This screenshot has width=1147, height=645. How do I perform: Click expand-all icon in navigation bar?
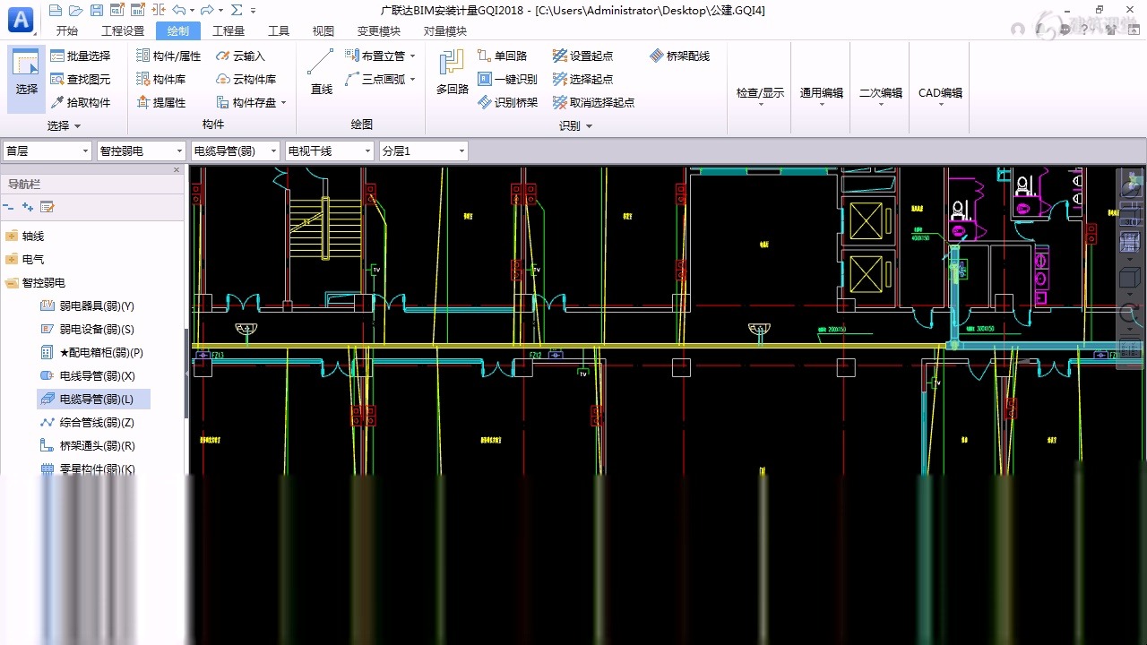pos(28,207)
